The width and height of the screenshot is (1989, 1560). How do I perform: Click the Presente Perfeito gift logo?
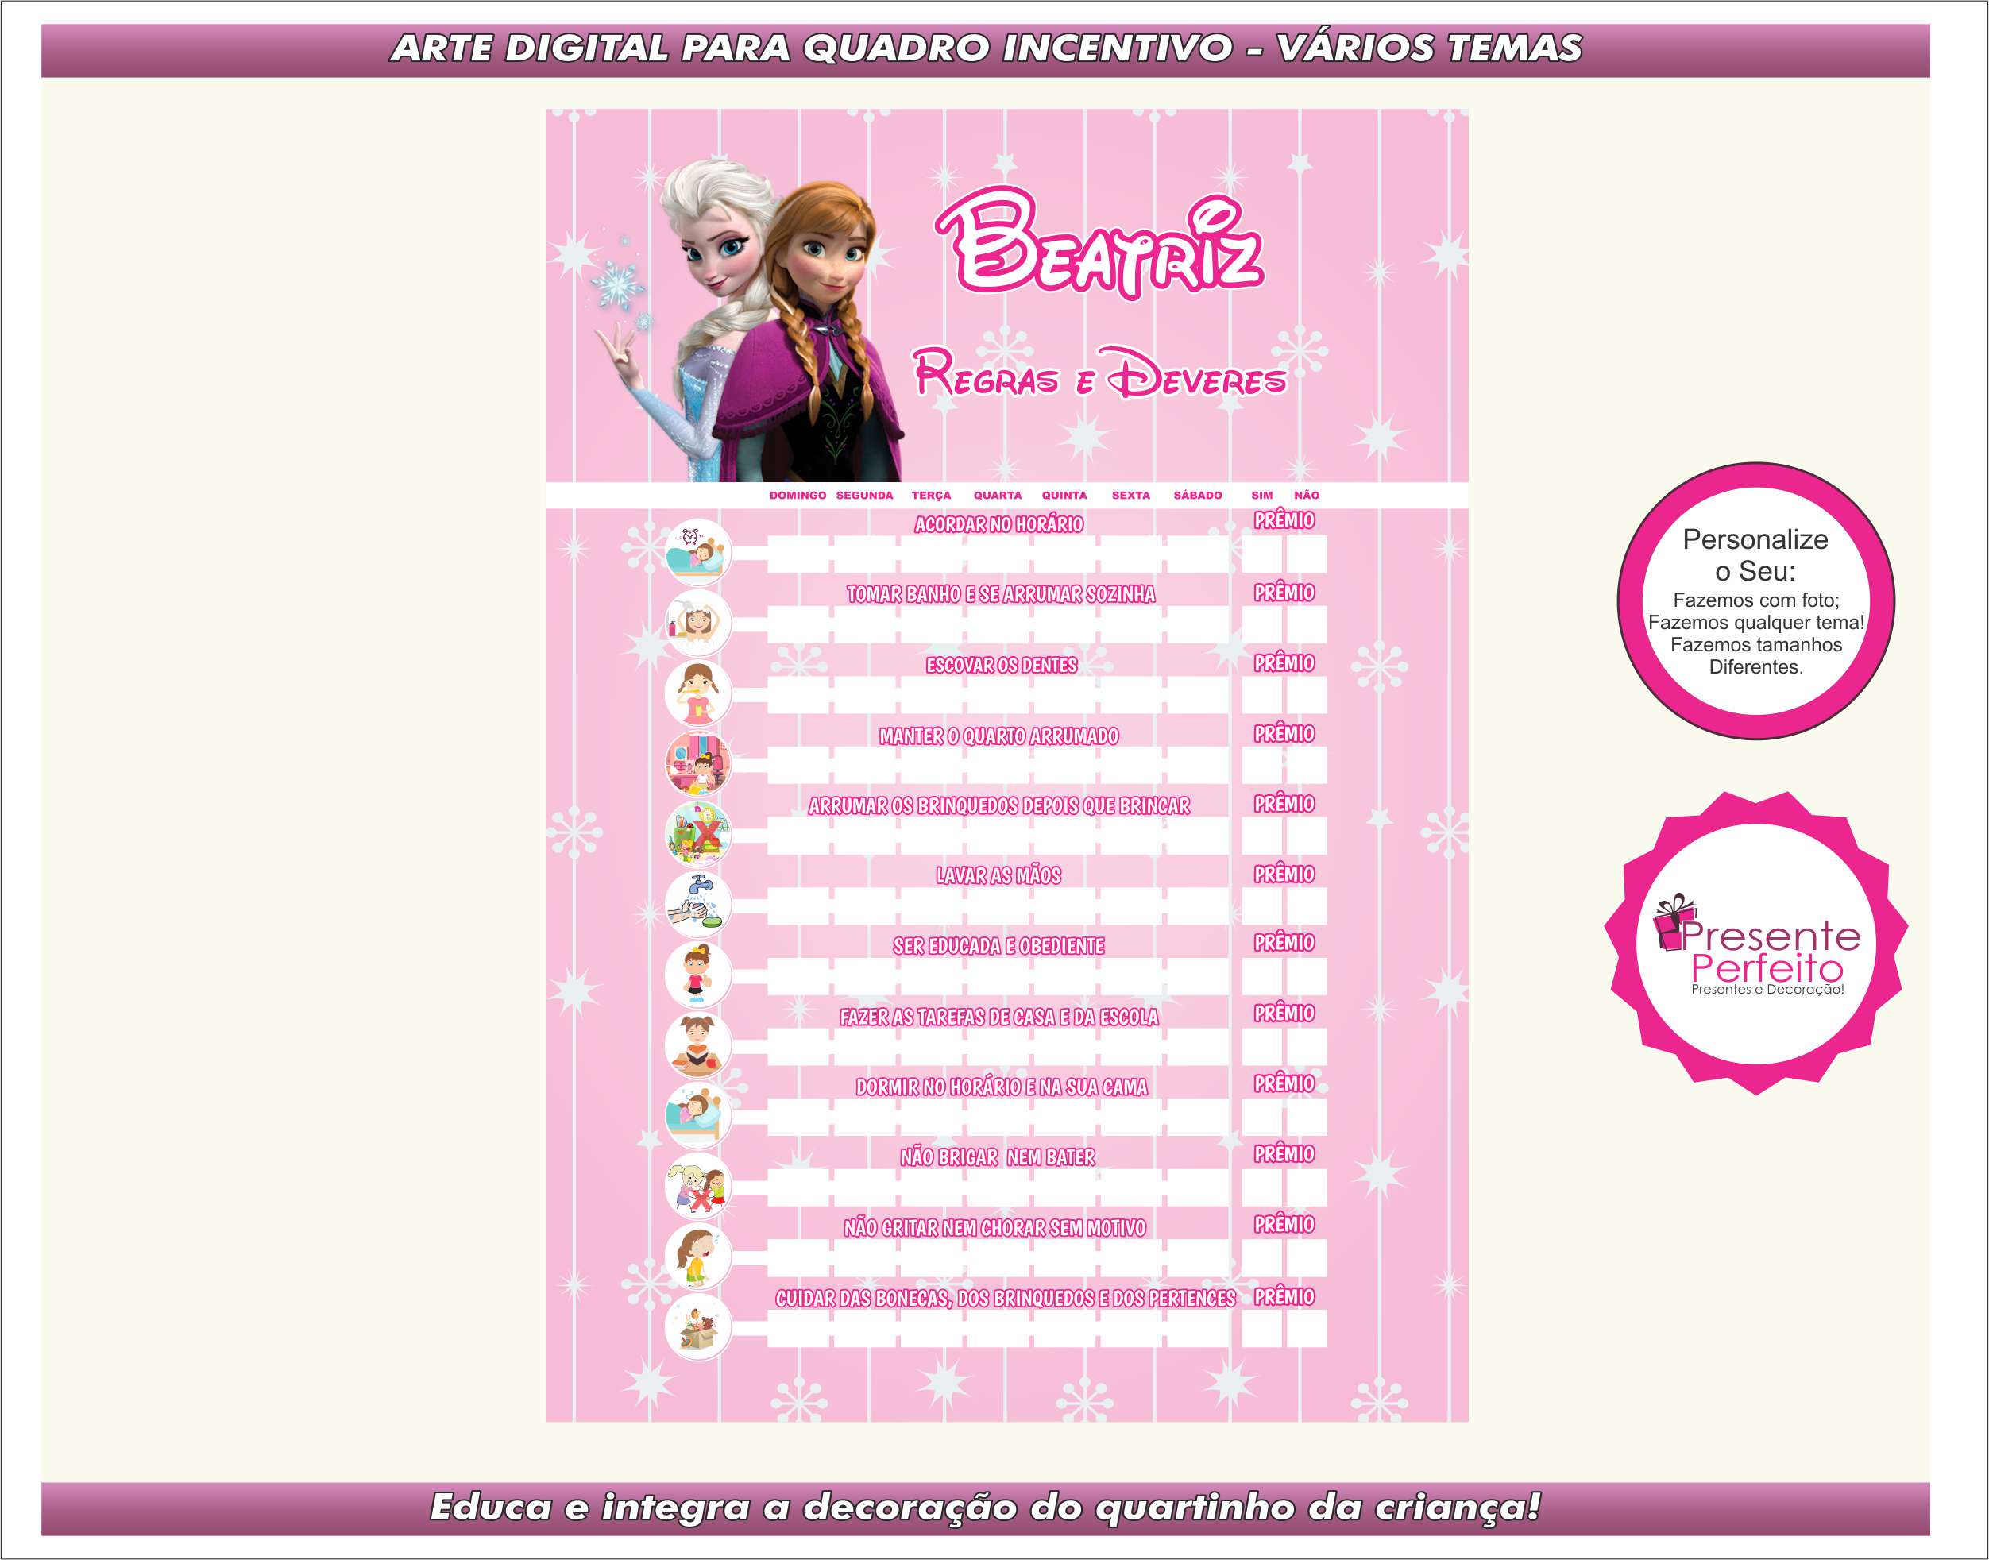1756,944
